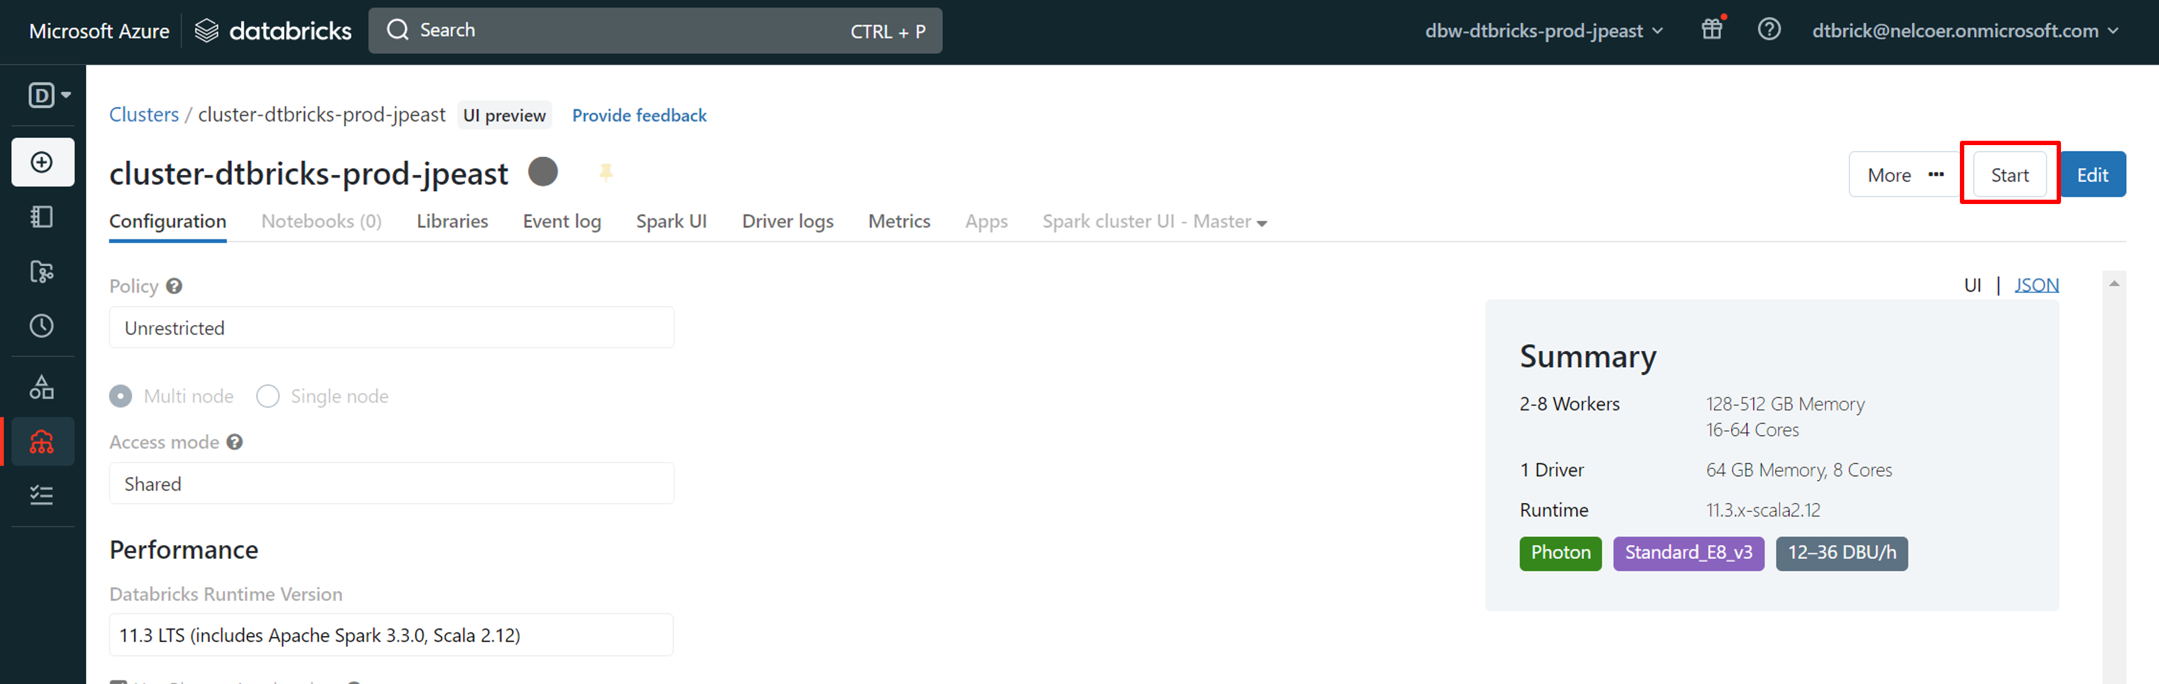Open the Repos icon in sidebar

point(42,272)
